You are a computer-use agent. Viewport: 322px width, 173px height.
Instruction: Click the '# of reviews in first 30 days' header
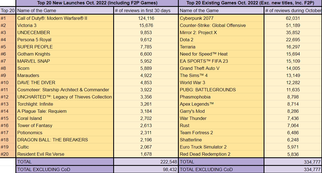(x=146, y=10)
